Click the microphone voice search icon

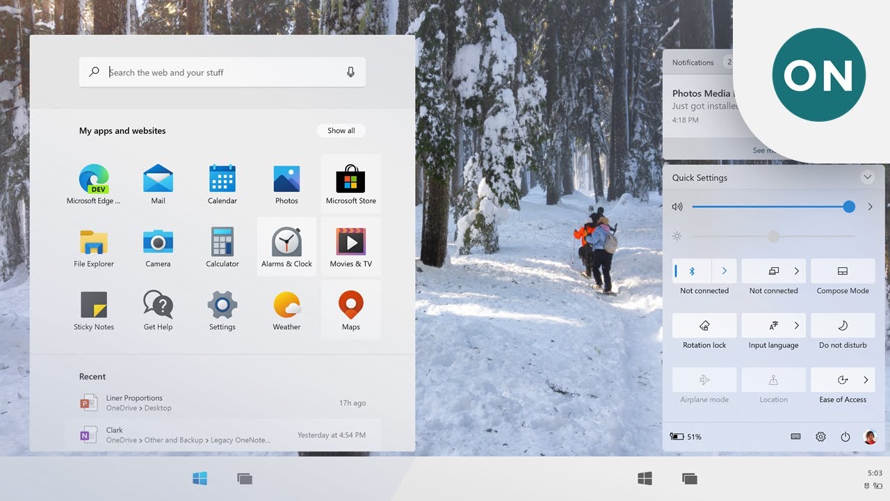point(350,72)
